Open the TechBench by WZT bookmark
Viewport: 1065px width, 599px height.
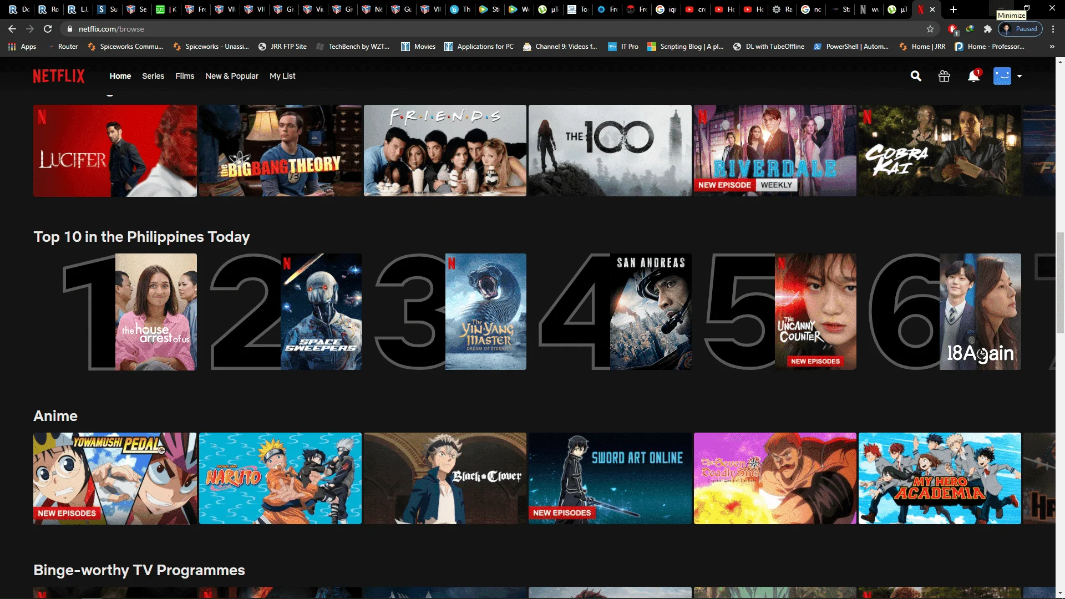coord(353,47)
